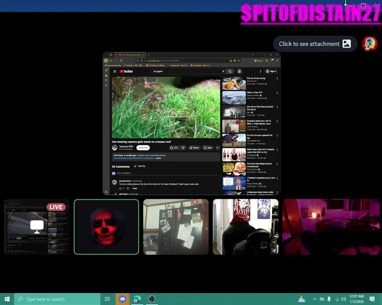The width and height of the screenshot is (382, 305).
Task: Select the LIVE screen share tile
Action: [37, 227]
